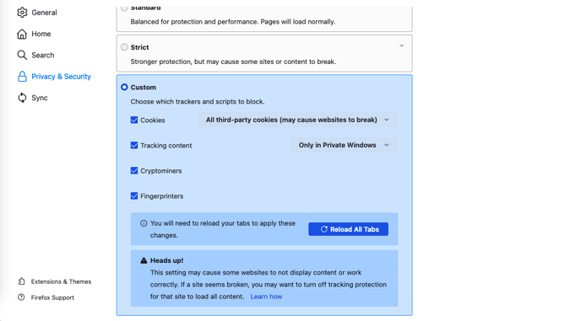Disable the Cryptominers checkbox
The height and width of the screenshot is (321, 581).
134,171
